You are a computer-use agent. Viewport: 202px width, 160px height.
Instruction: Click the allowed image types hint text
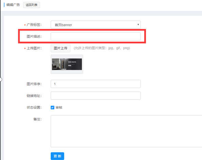tap(102, 48)
